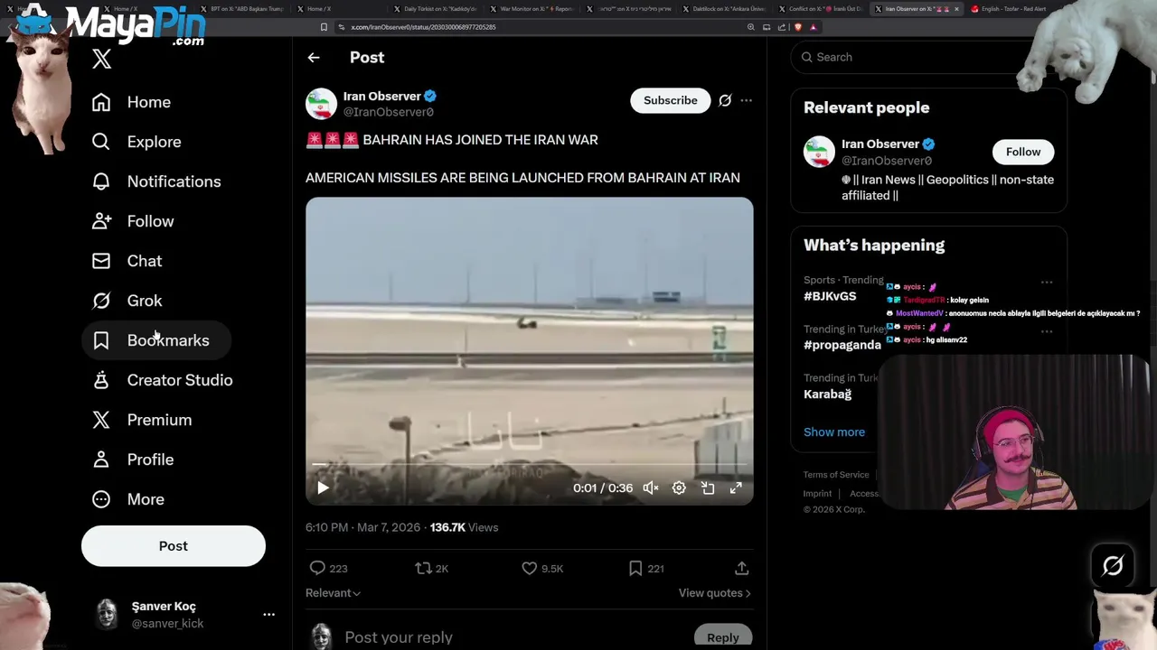Screen dimensions: 1157x650
Task: Click the 136.7K Views count
Action: point(464,527)
